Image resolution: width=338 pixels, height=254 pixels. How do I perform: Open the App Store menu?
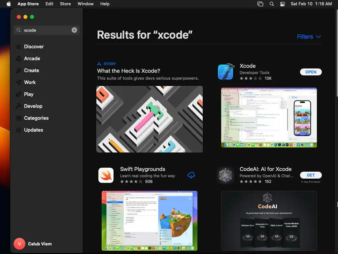pyautogui.click(x=28, y=4)
